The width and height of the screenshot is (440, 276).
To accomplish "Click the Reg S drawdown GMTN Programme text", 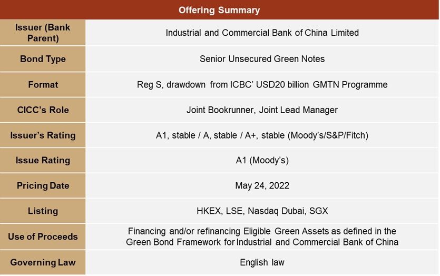I will pyautogui.click(x=262, y=84).
